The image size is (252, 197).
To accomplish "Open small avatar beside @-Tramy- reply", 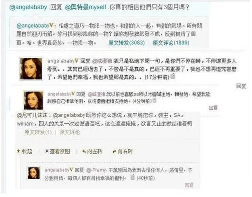I will click(x=34, y=173).
